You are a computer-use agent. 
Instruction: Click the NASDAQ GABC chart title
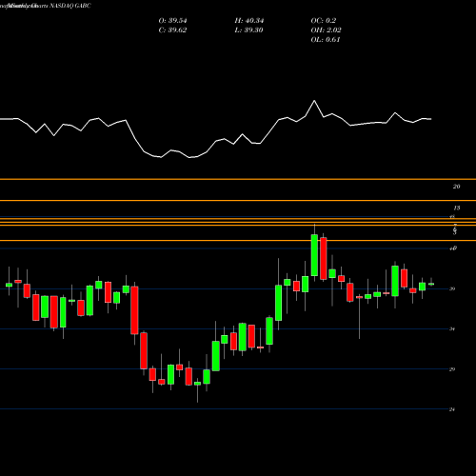(70, 6)
